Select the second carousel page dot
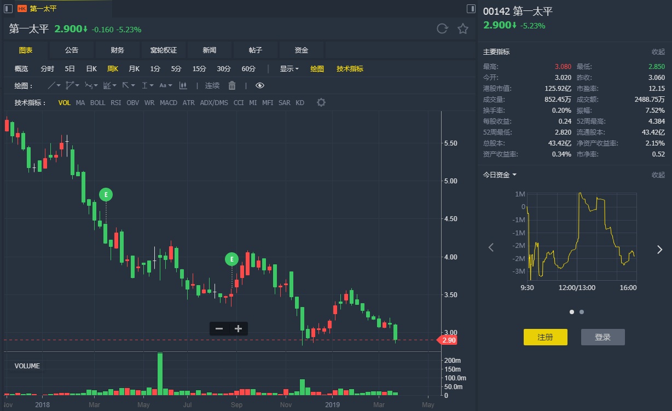 pos(582,311)
